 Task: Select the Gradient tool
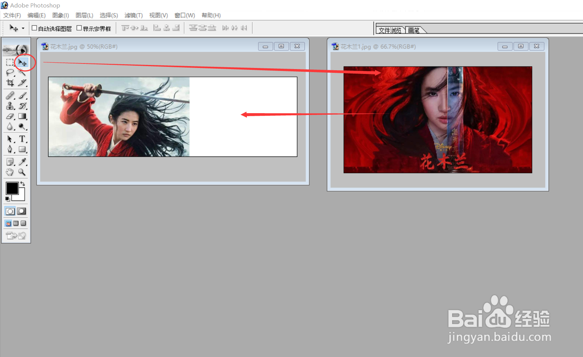[x=22, y=117]
